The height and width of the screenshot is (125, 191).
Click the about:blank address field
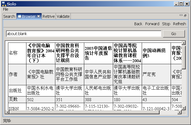[x=84, y=34]
